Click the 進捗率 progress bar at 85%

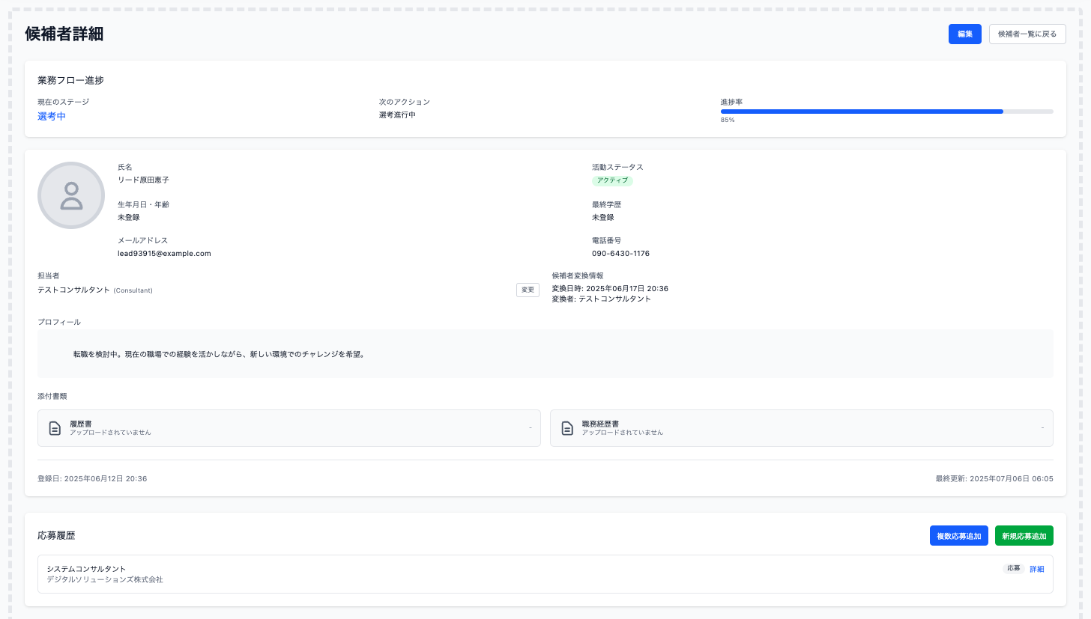pos(886,112)
